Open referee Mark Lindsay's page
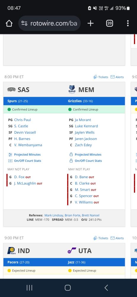The width and height of the screenshot is (137, 297). click(54, 215)
